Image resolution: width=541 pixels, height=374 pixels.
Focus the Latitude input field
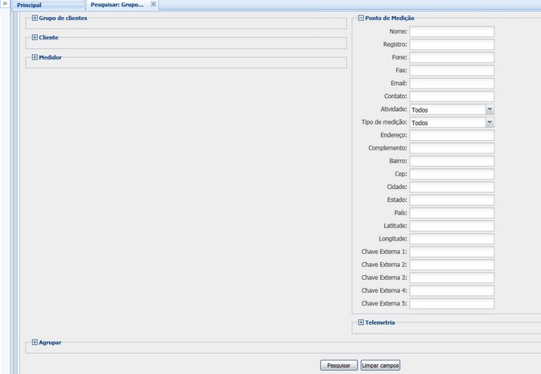coord(451,226)
